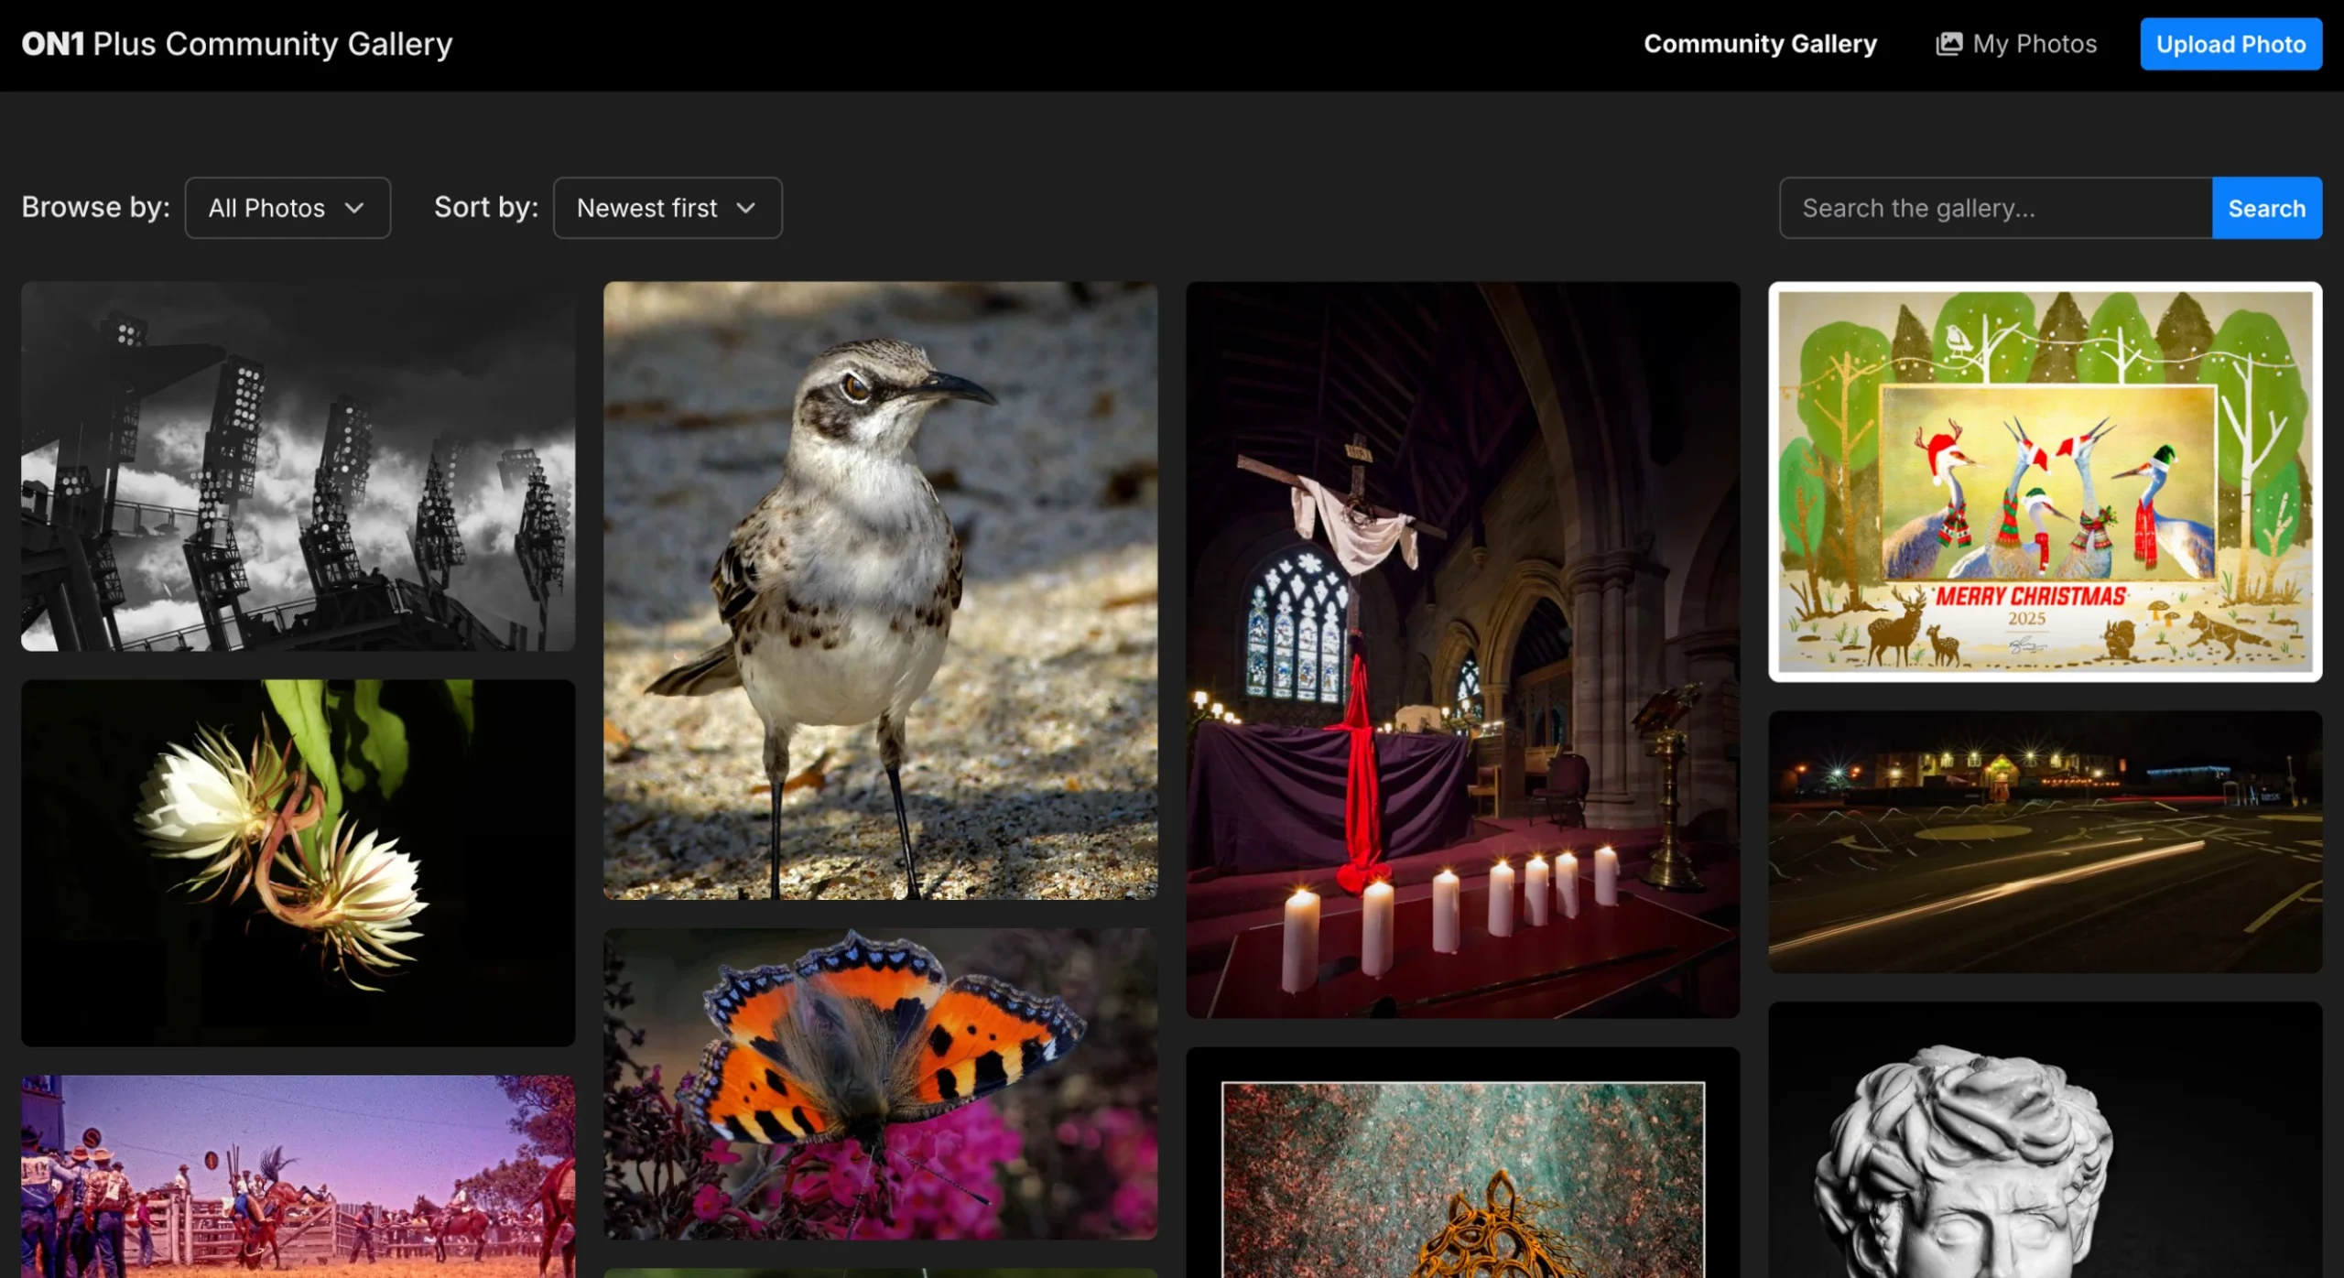Image resolution: width=2344 pixels, height=1278 pixels.
Task: Click the Upload Photo button
Action: click(2230, 44)
